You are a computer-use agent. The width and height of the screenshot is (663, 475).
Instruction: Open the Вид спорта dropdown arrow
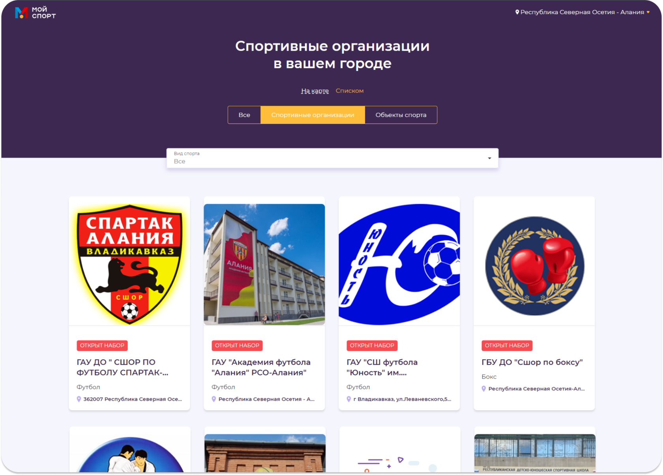tap(489, 158)
